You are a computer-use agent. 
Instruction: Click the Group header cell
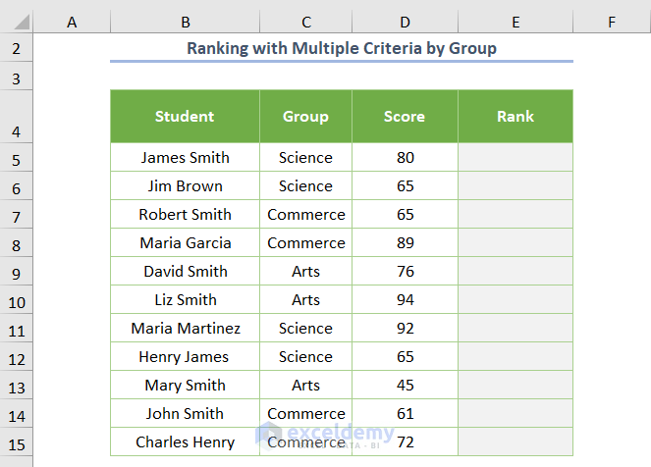click(x=305, y=116)
